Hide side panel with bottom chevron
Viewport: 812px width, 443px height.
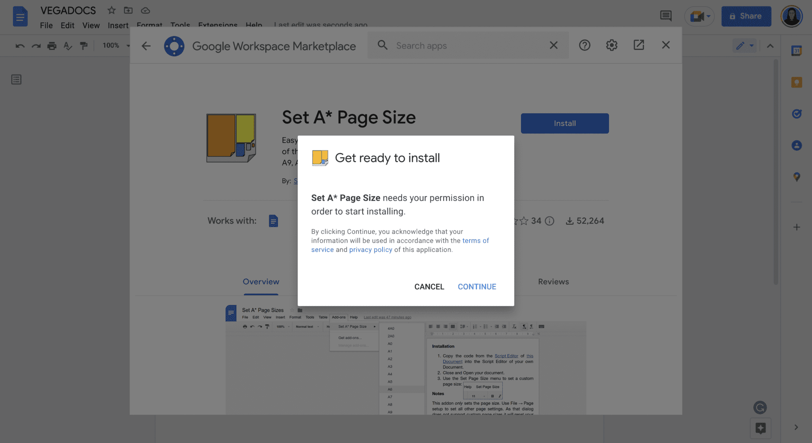pyautogui.click(x=796, y=427)
